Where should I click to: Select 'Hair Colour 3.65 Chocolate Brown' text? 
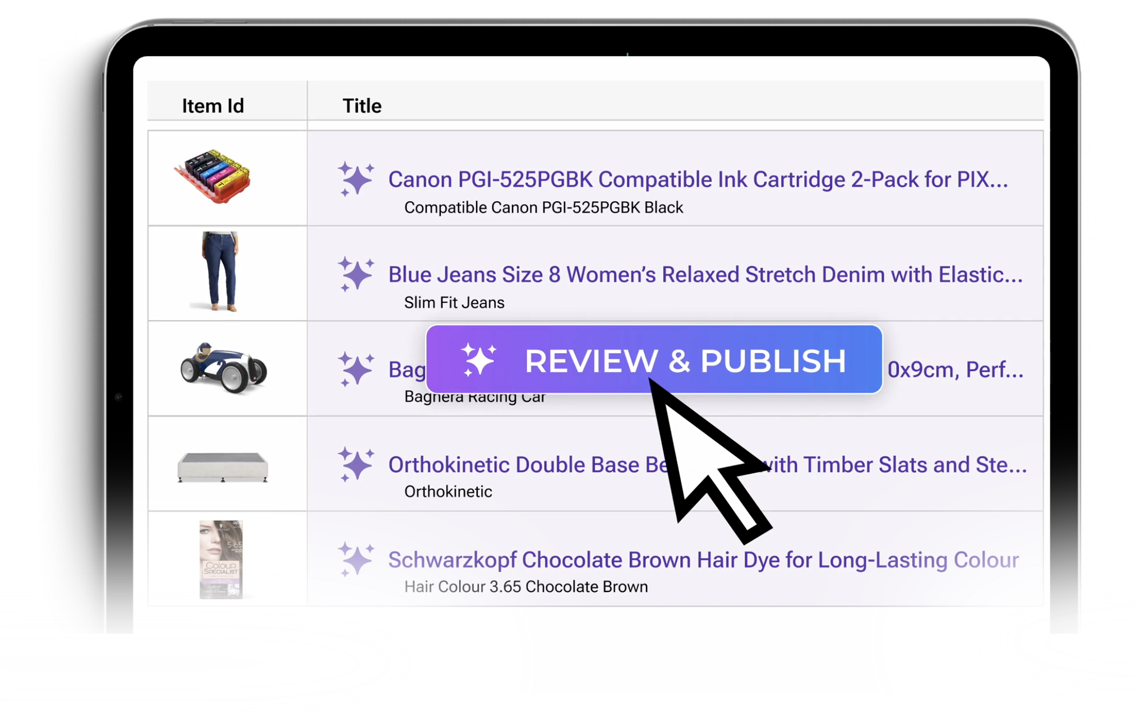point(526,587)
